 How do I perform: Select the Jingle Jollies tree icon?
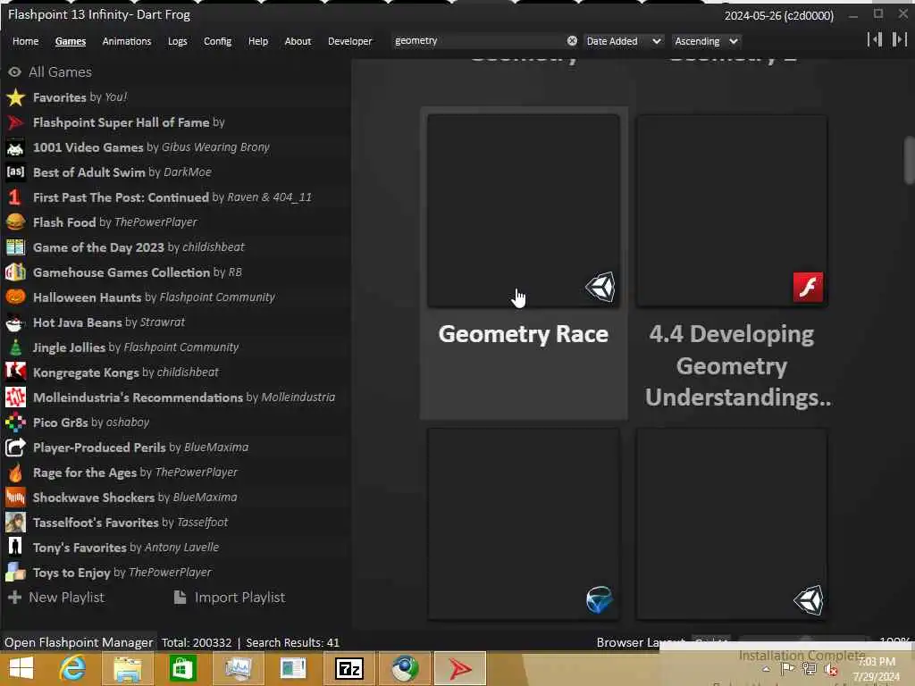tap(15, 347)
